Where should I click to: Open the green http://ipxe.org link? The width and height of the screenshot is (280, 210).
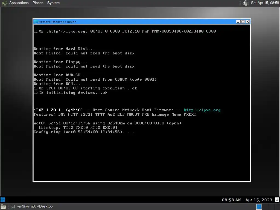tap(202, 110)
